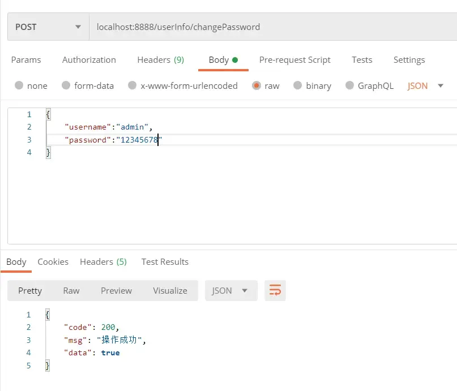Switch to the Params tab

(x=26, y=59)
